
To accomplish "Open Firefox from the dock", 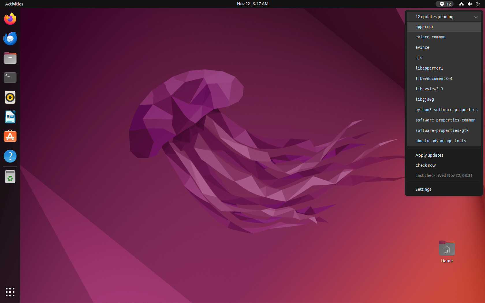I will [x=10, y=19].
